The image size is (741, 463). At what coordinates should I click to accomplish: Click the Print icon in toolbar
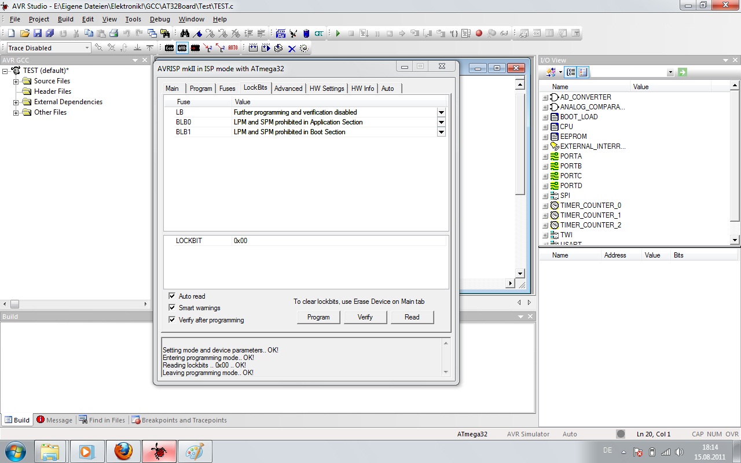(114, 34)
